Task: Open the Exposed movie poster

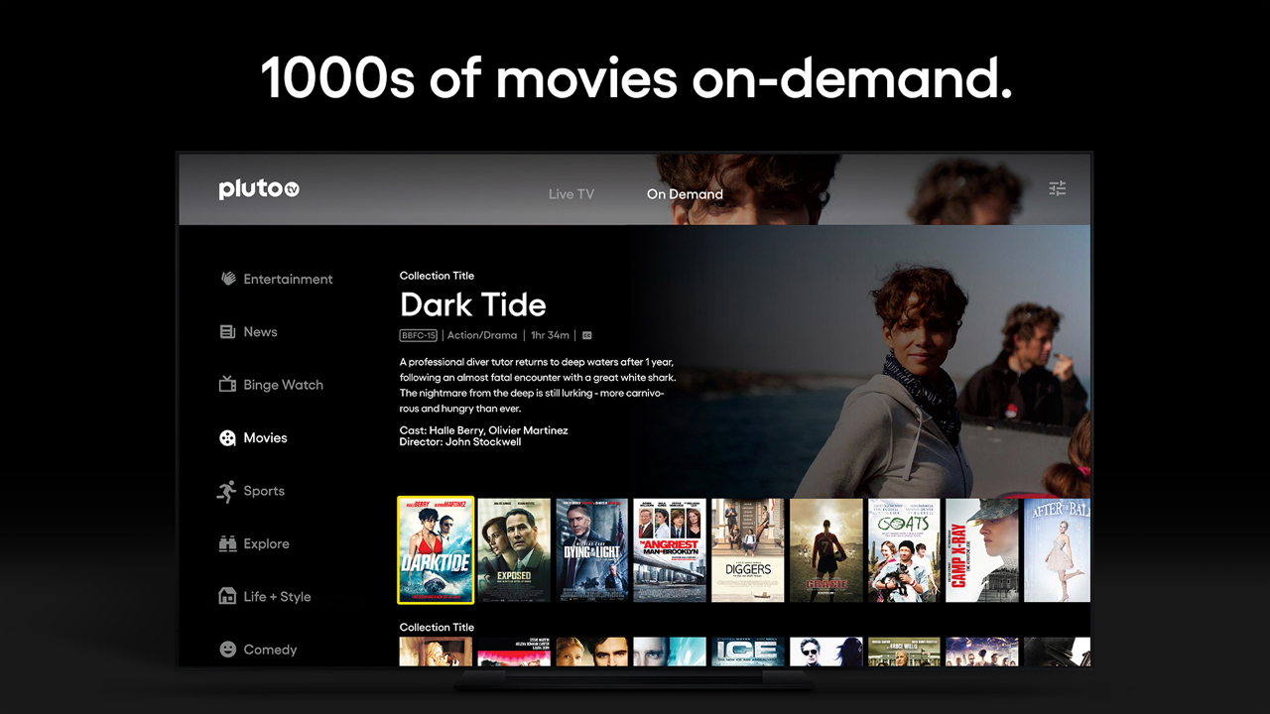Action: (514, 550)
